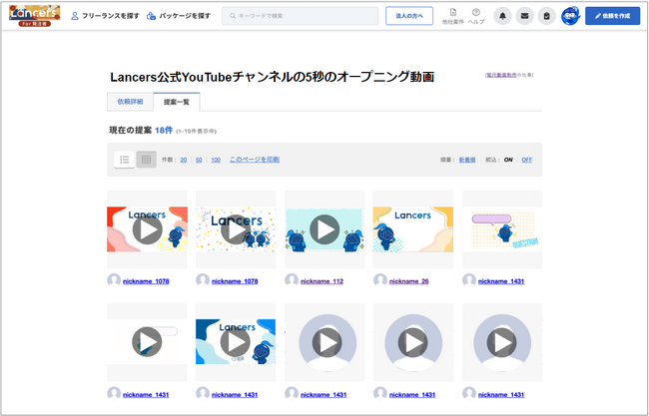649x416 pixels.
Task: Show 50 items per page
Action: (199, 160)
